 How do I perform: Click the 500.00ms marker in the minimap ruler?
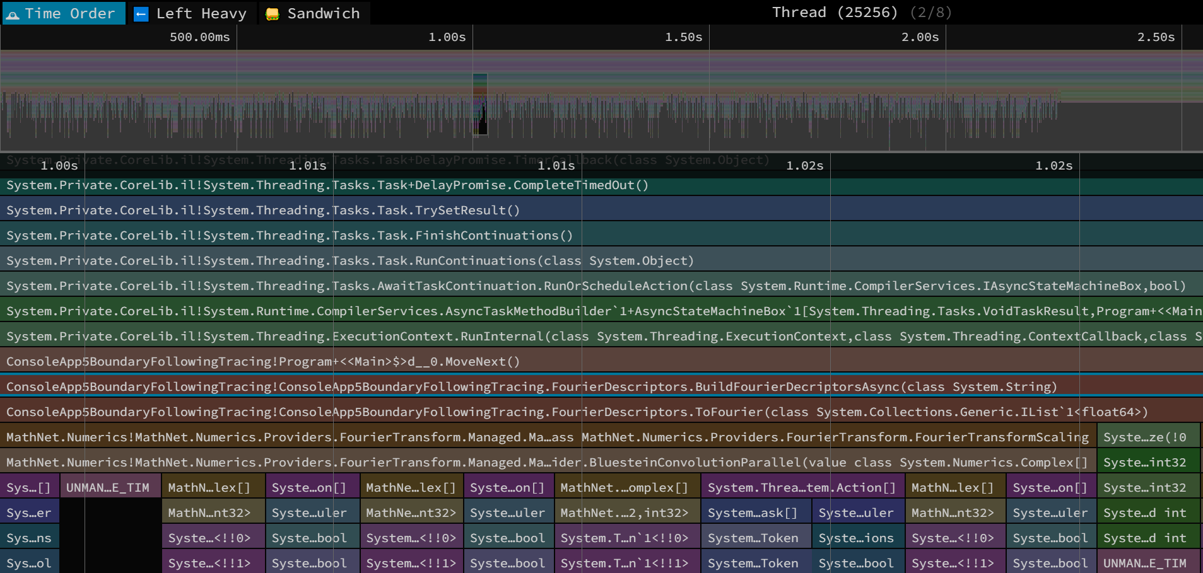[x=199, y=37]
